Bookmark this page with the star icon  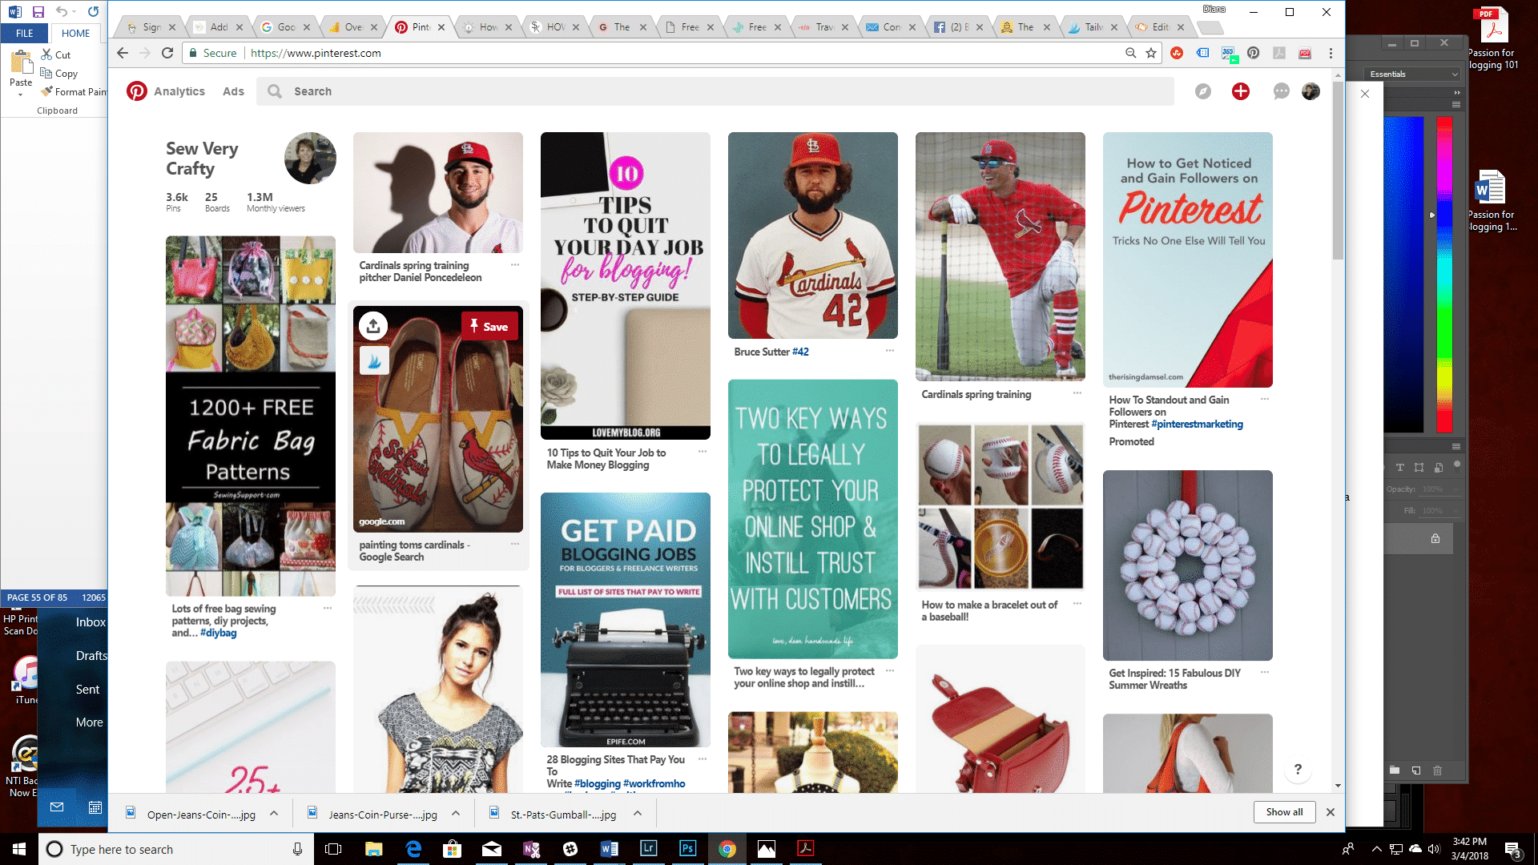(1151, 53)
